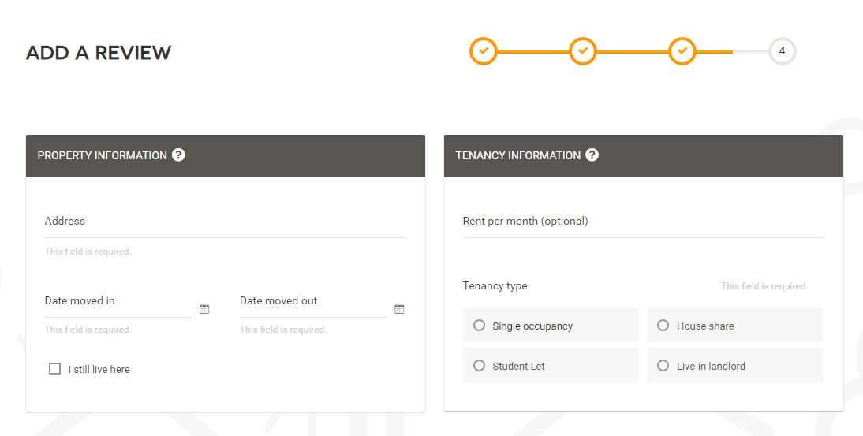Select Single occupancy tenancy type
Viewport: 863px width, 436px height.
click(x=479, y=326)
